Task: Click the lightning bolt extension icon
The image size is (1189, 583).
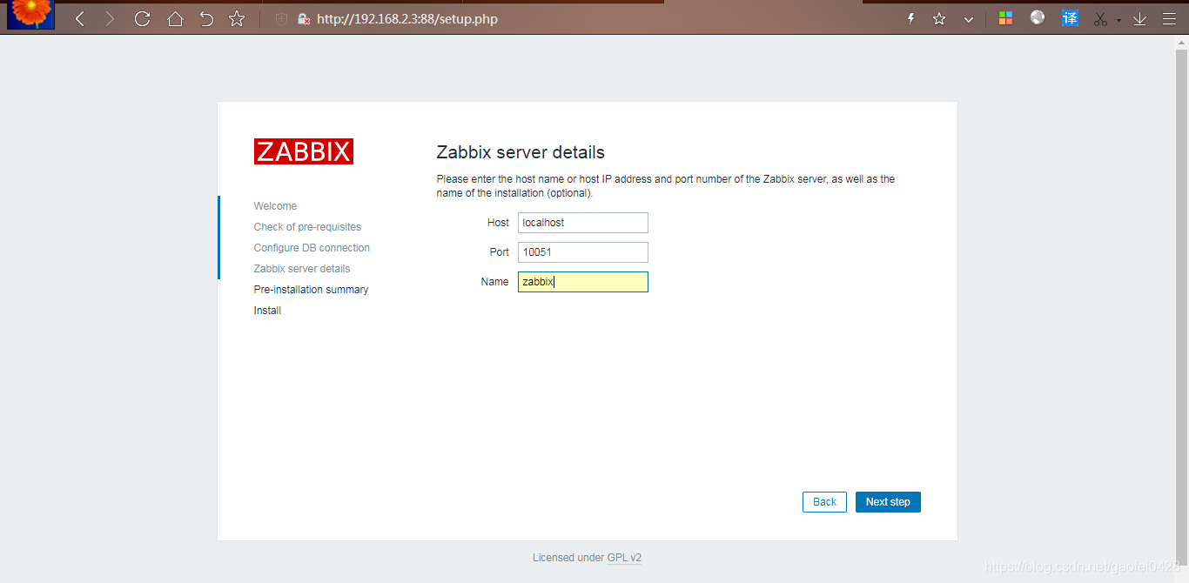Action: point(909,17)
